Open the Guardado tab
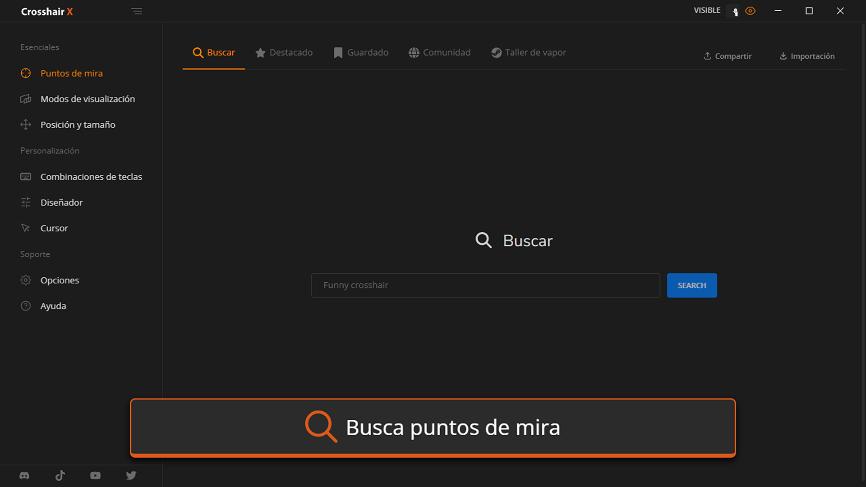Screen dimensions: 866x487 pos(361,53)
